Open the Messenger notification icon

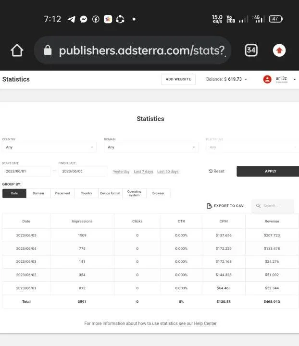point(84,19)
